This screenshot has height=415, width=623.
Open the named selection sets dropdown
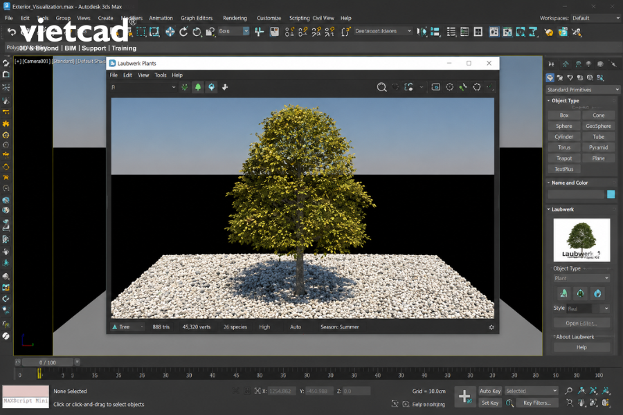click(383, 31)
